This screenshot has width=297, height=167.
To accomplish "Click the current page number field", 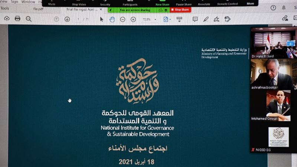I will click(x=78, y=19).
